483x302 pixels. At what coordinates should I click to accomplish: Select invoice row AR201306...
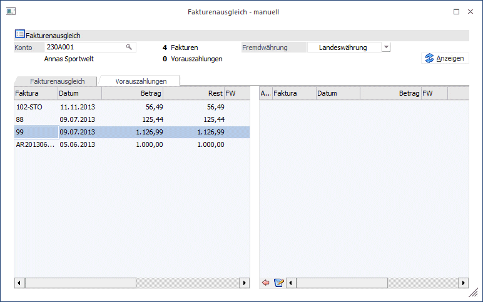pos(132,144)
